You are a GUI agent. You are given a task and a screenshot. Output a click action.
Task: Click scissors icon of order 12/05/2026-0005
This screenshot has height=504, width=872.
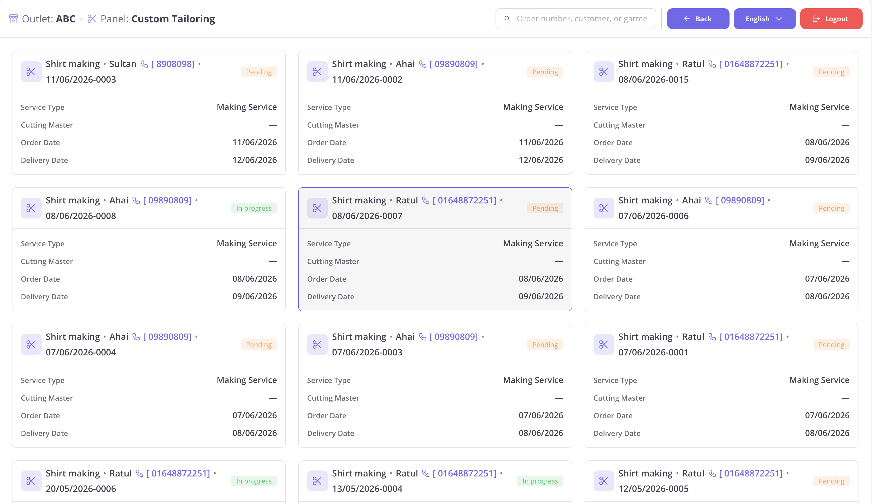pos(603,481)
